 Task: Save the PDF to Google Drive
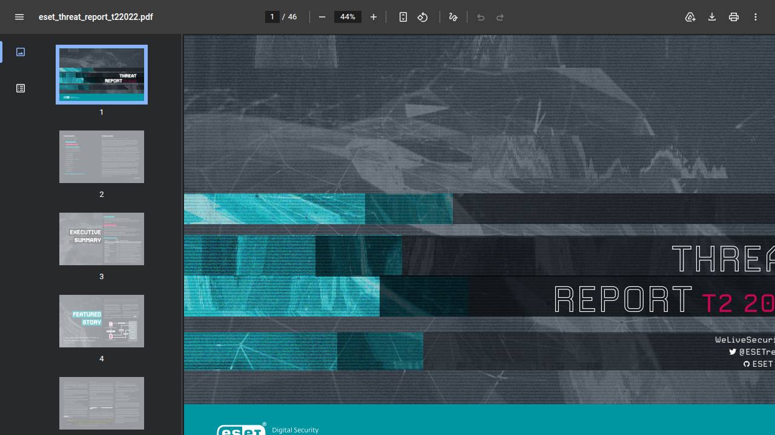[x=690, y=17]
